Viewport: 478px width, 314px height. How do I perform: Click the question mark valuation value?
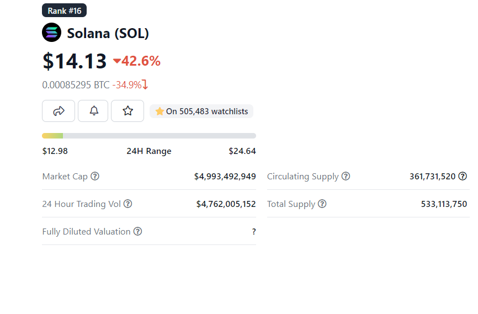click(254, 232)
